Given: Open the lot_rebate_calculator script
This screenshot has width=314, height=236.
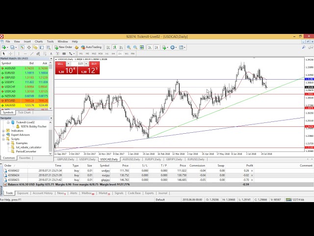Looking at the screenshot, I should [x=28, y=147].
